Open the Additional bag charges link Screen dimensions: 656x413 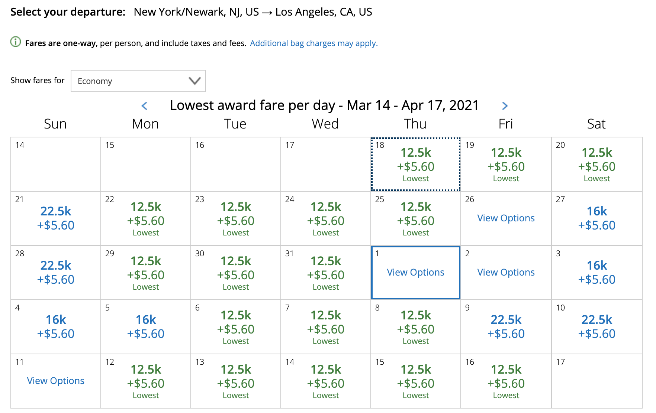click(313, 43)
